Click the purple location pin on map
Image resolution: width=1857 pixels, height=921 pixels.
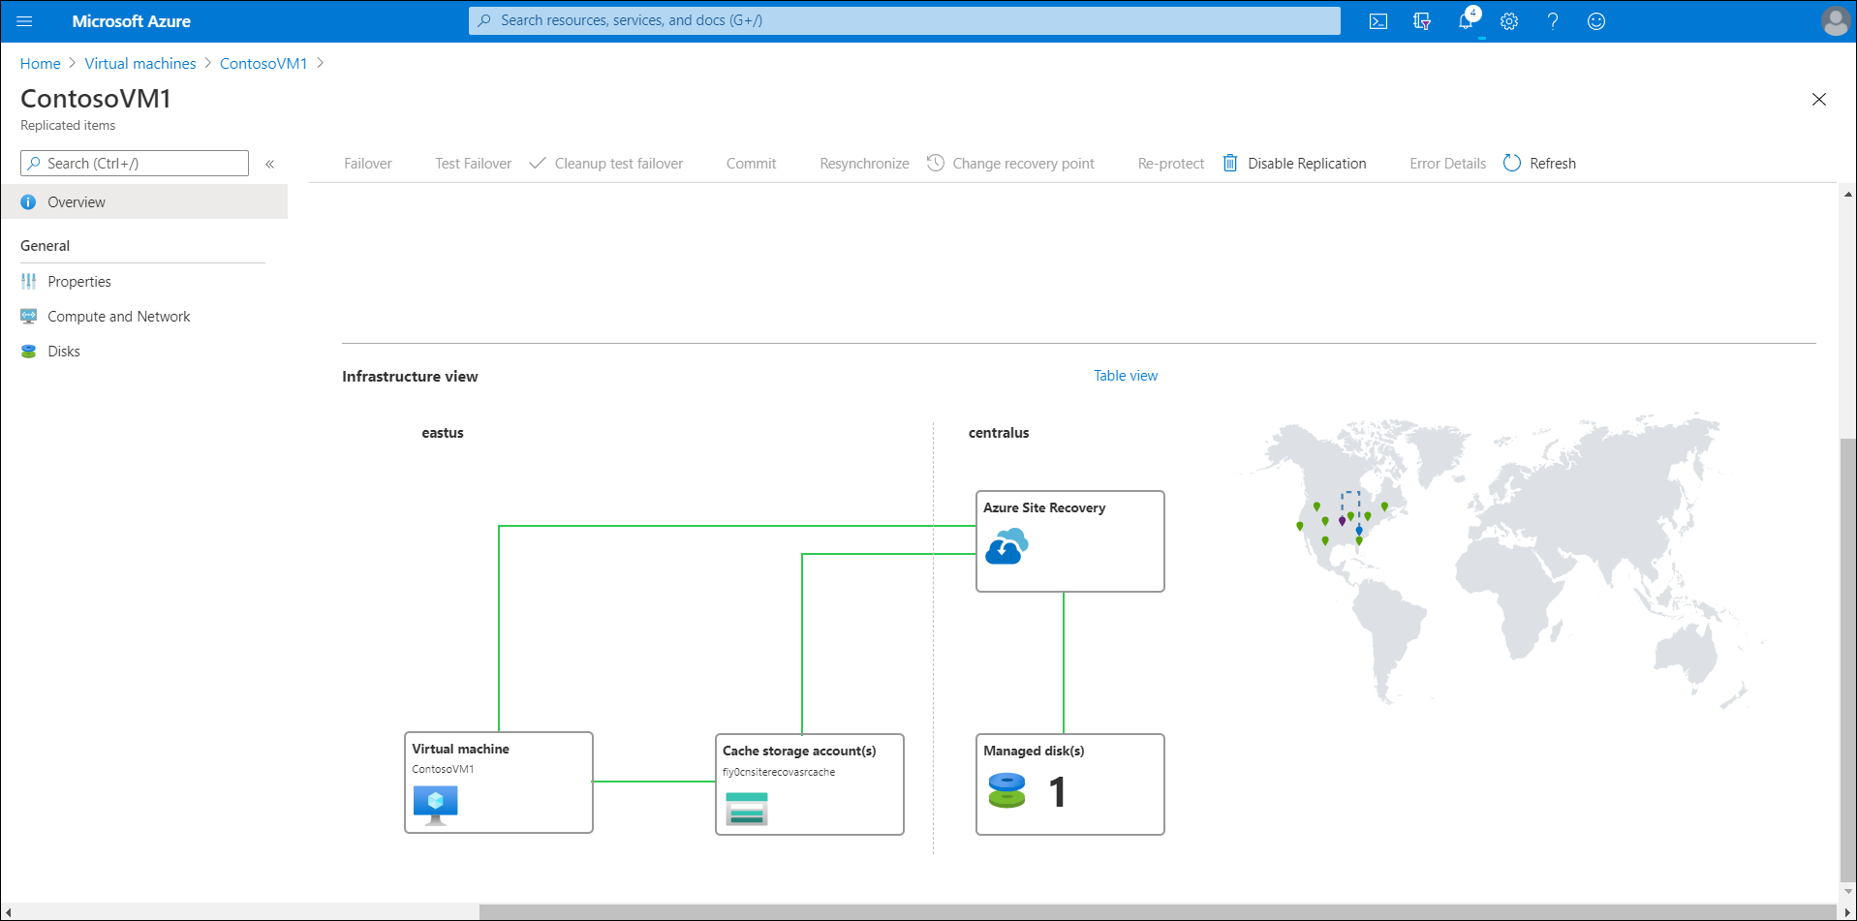[1342, 521]
